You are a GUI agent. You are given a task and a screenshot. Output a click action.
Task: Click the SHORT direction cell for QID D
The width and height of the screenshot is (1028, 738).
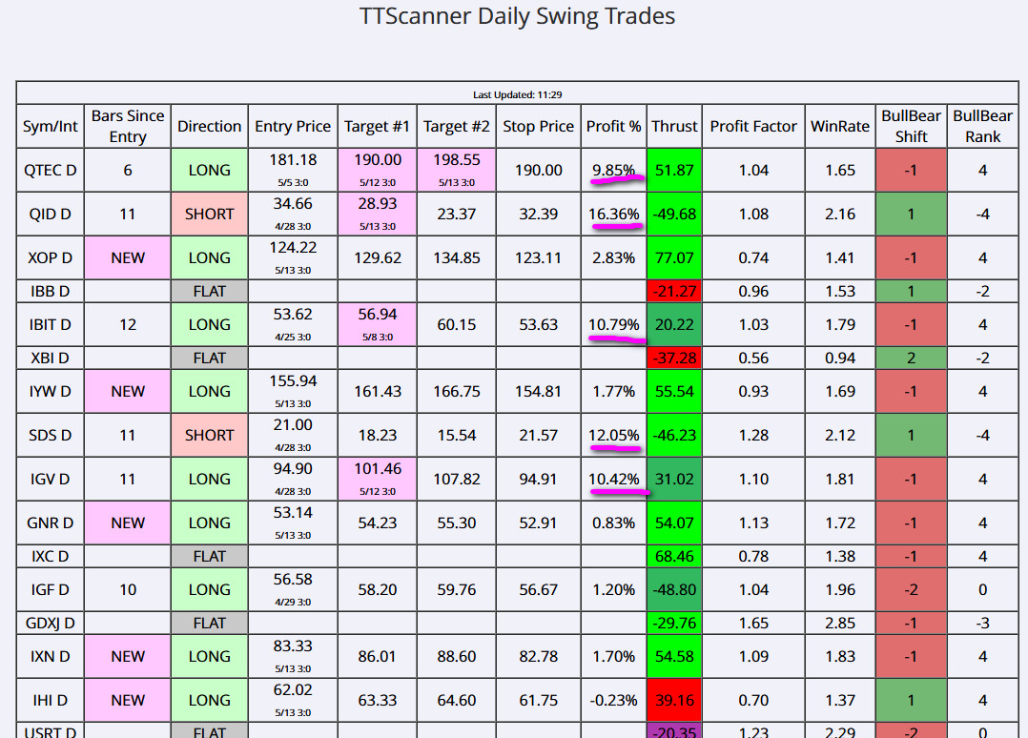209,214
